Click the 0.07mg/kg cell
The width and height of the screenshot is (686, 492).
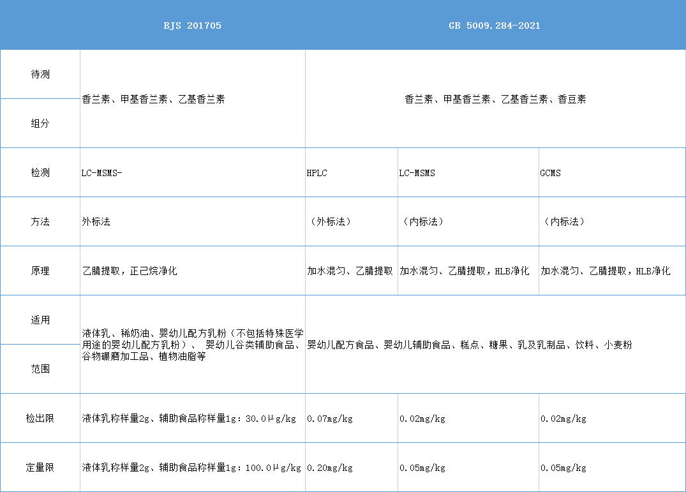coord(352,418)
